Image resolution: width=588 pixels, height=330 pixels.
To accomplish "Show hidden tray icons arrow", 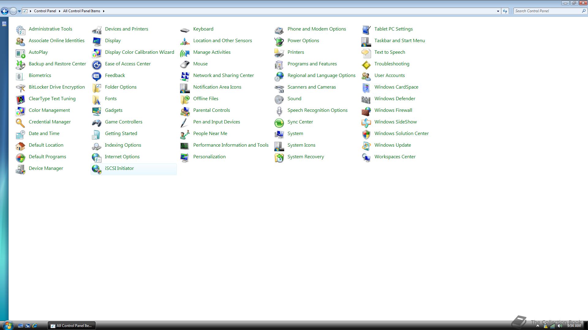I will (537, 326).
